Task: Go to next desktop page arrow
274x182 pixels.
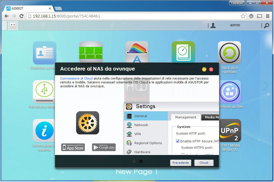Action: (x=266, y=86)
